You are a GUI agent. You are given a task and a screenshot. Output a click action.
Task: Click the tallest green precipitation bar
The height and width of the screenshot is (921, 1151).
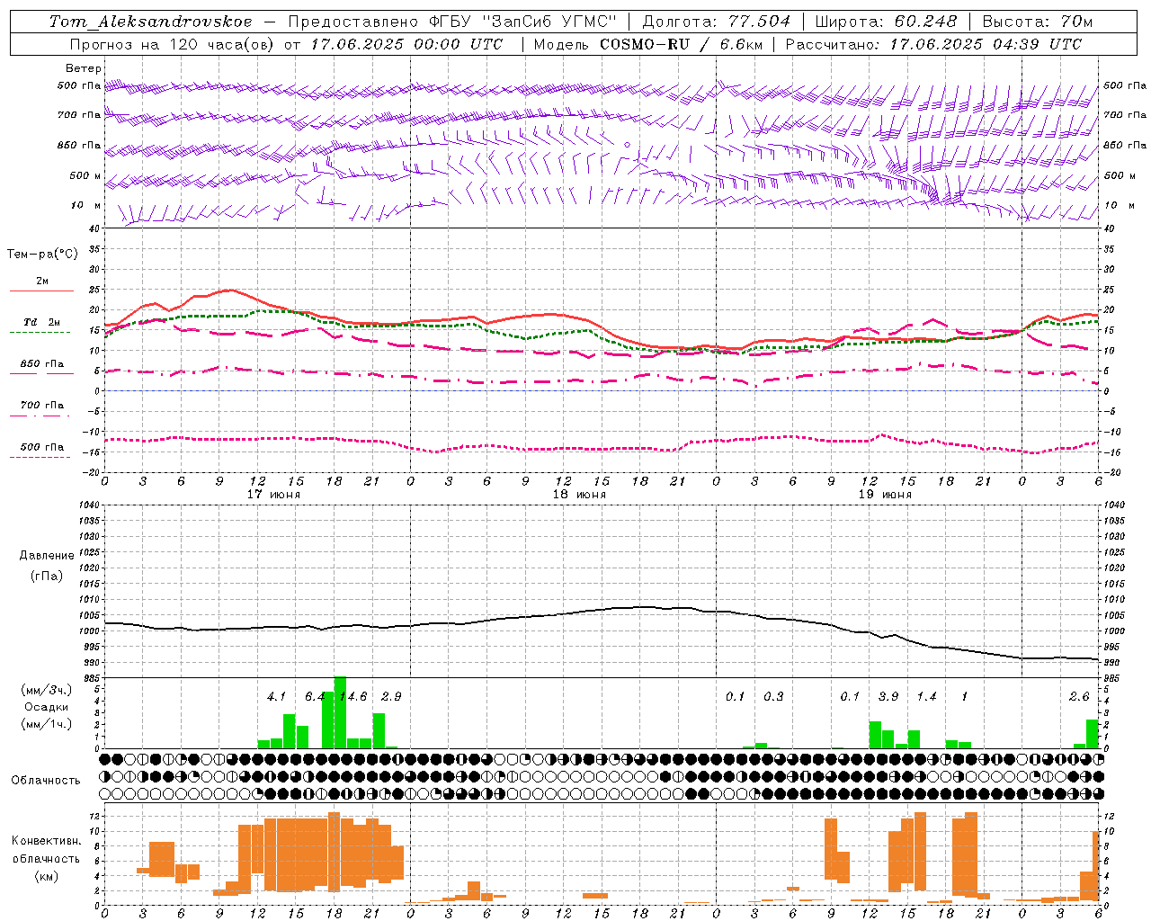tap(340, 712)
